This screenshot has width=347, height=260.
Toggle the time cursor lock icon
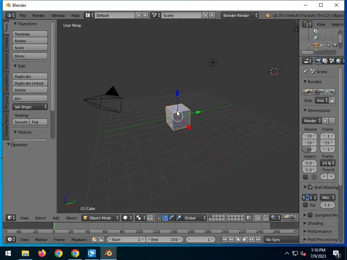click(x=101, y=239)
